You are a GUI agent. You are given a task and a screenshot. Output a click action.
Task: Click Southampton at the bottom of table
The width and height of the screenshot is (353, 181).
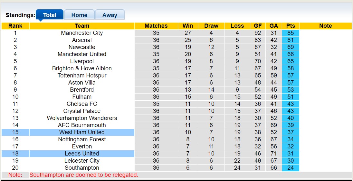tap(82, 168)
